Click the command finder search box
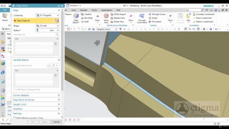 click(193, 10)
